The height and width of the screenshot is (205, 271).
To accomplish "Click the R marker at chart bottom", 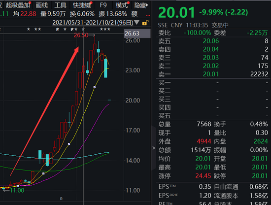I will pos(61,199).
